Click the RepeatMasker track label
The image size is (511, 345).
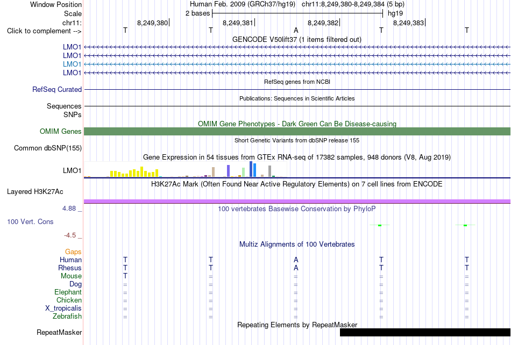(59, 332)
